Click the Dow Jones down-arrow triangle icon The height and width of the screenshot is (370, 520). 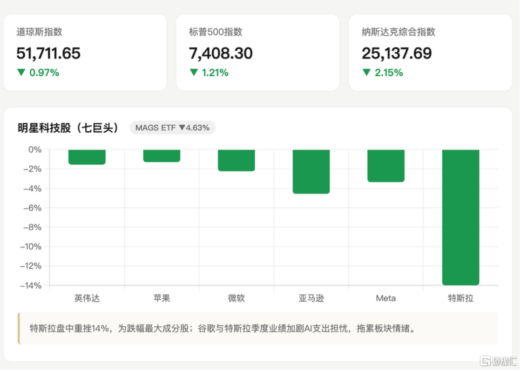click(x=21, y=72)
